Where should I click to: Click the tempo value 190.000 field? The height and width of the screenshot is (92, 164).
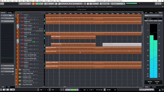tap(109, 90)
